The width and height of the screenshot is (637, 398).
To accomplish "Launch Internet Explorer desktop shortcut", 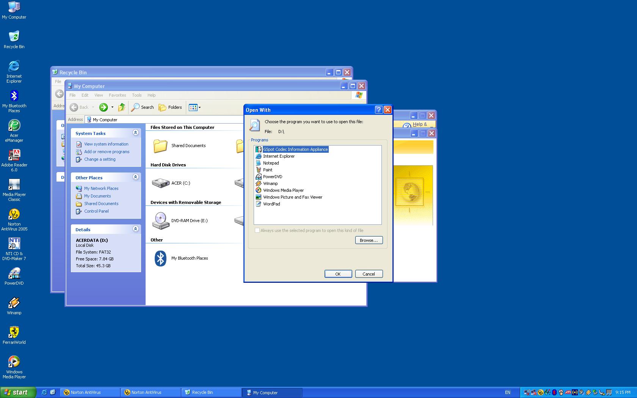I will click(14, 72).
